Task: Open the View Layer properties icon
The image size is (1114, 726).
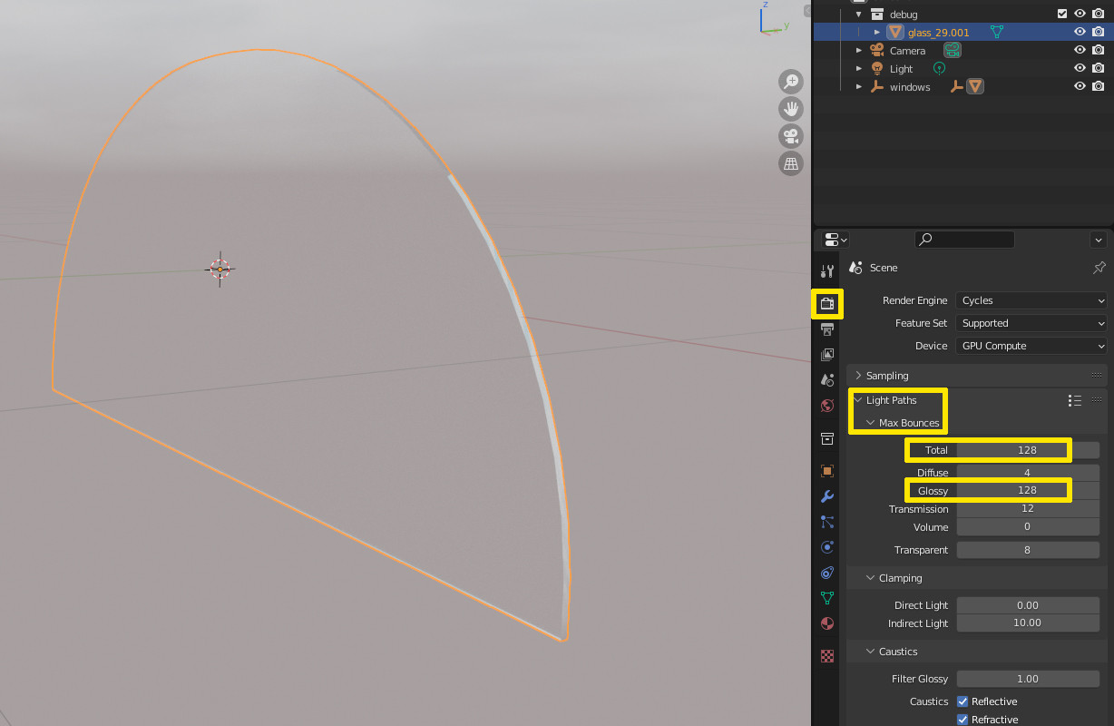Action: pyautogui.click(x=826, y=355)
